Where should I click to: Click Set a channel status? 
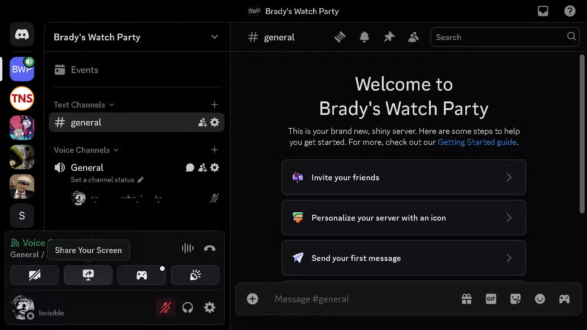(x=107, y=180)
